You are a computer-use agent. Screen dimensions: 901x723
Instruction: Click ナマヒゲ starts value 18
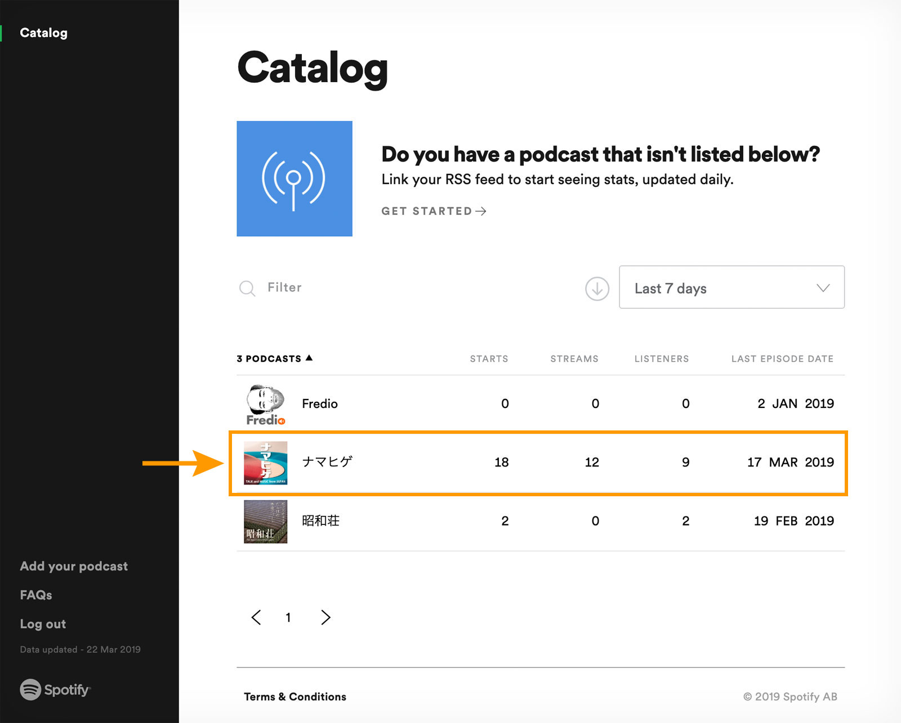[502, 462]
